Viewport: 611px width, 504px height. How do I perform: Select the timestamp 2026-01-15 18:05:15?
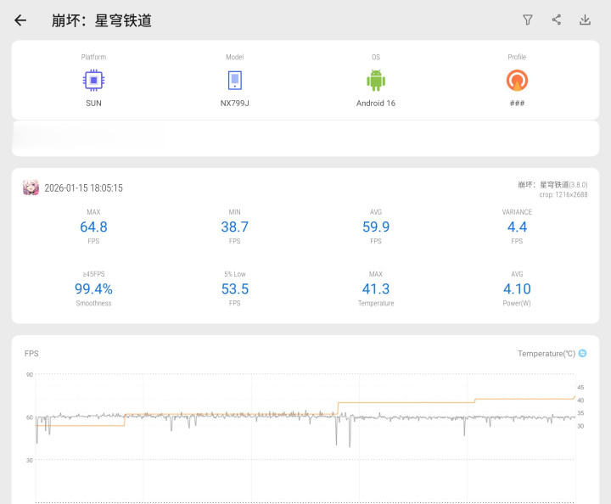pos(83,188)
